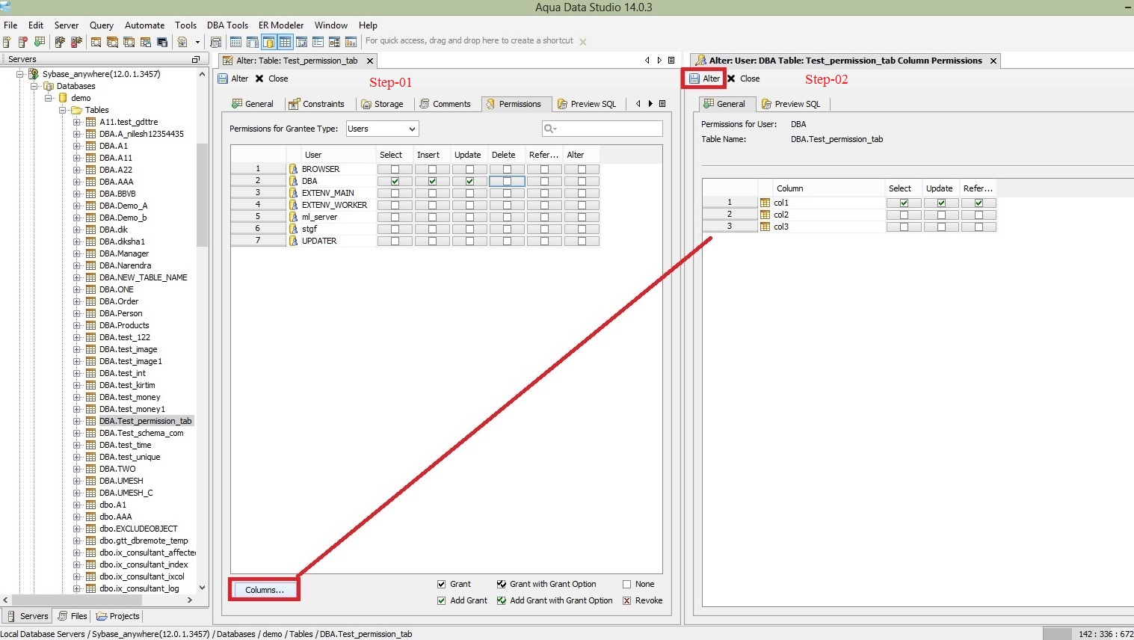1134x640 pixels.
Task: Switch to the Constraints tab
Action: click(x=317, y=104)
